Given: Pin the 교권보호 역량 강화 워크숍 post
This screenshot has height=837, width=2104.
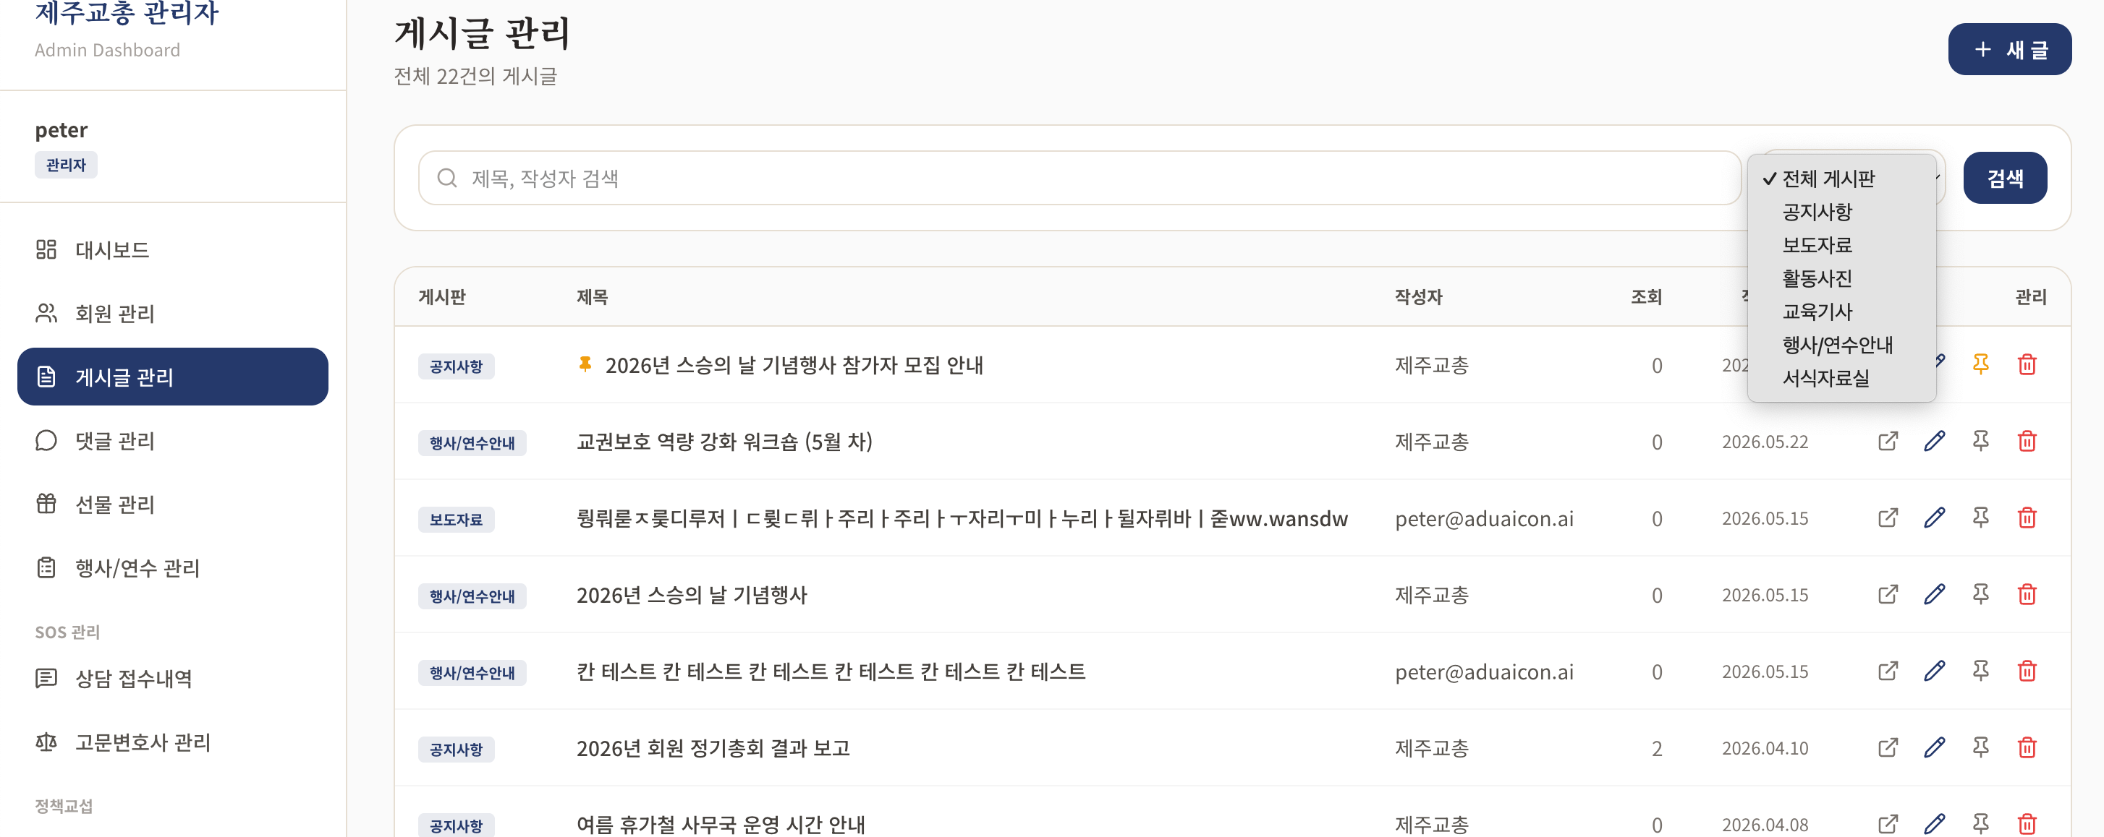Looking at the screenshot, I should point(1980,442).
